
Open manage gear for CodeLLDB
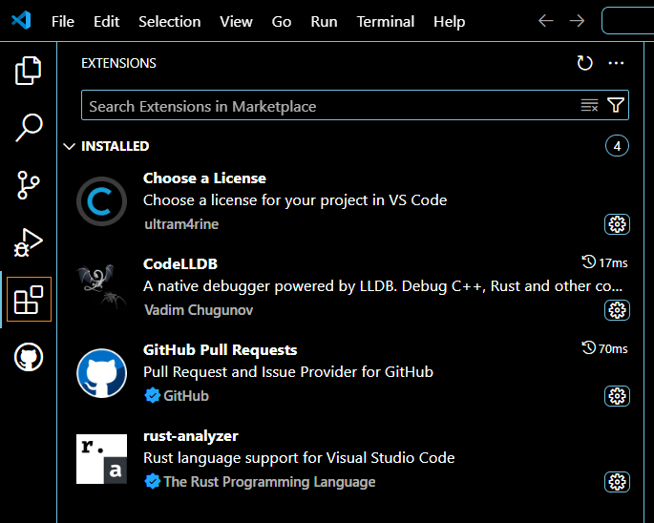click(x=617, y=310)
